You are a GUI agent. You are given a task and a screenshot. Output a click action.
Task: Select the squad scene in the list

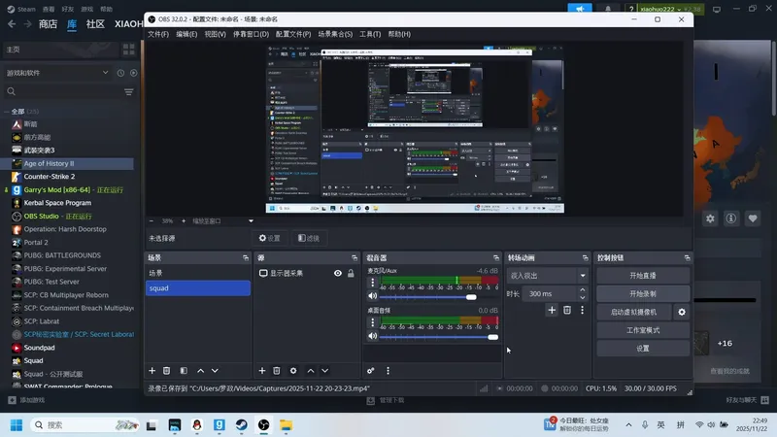coord(197,288)
